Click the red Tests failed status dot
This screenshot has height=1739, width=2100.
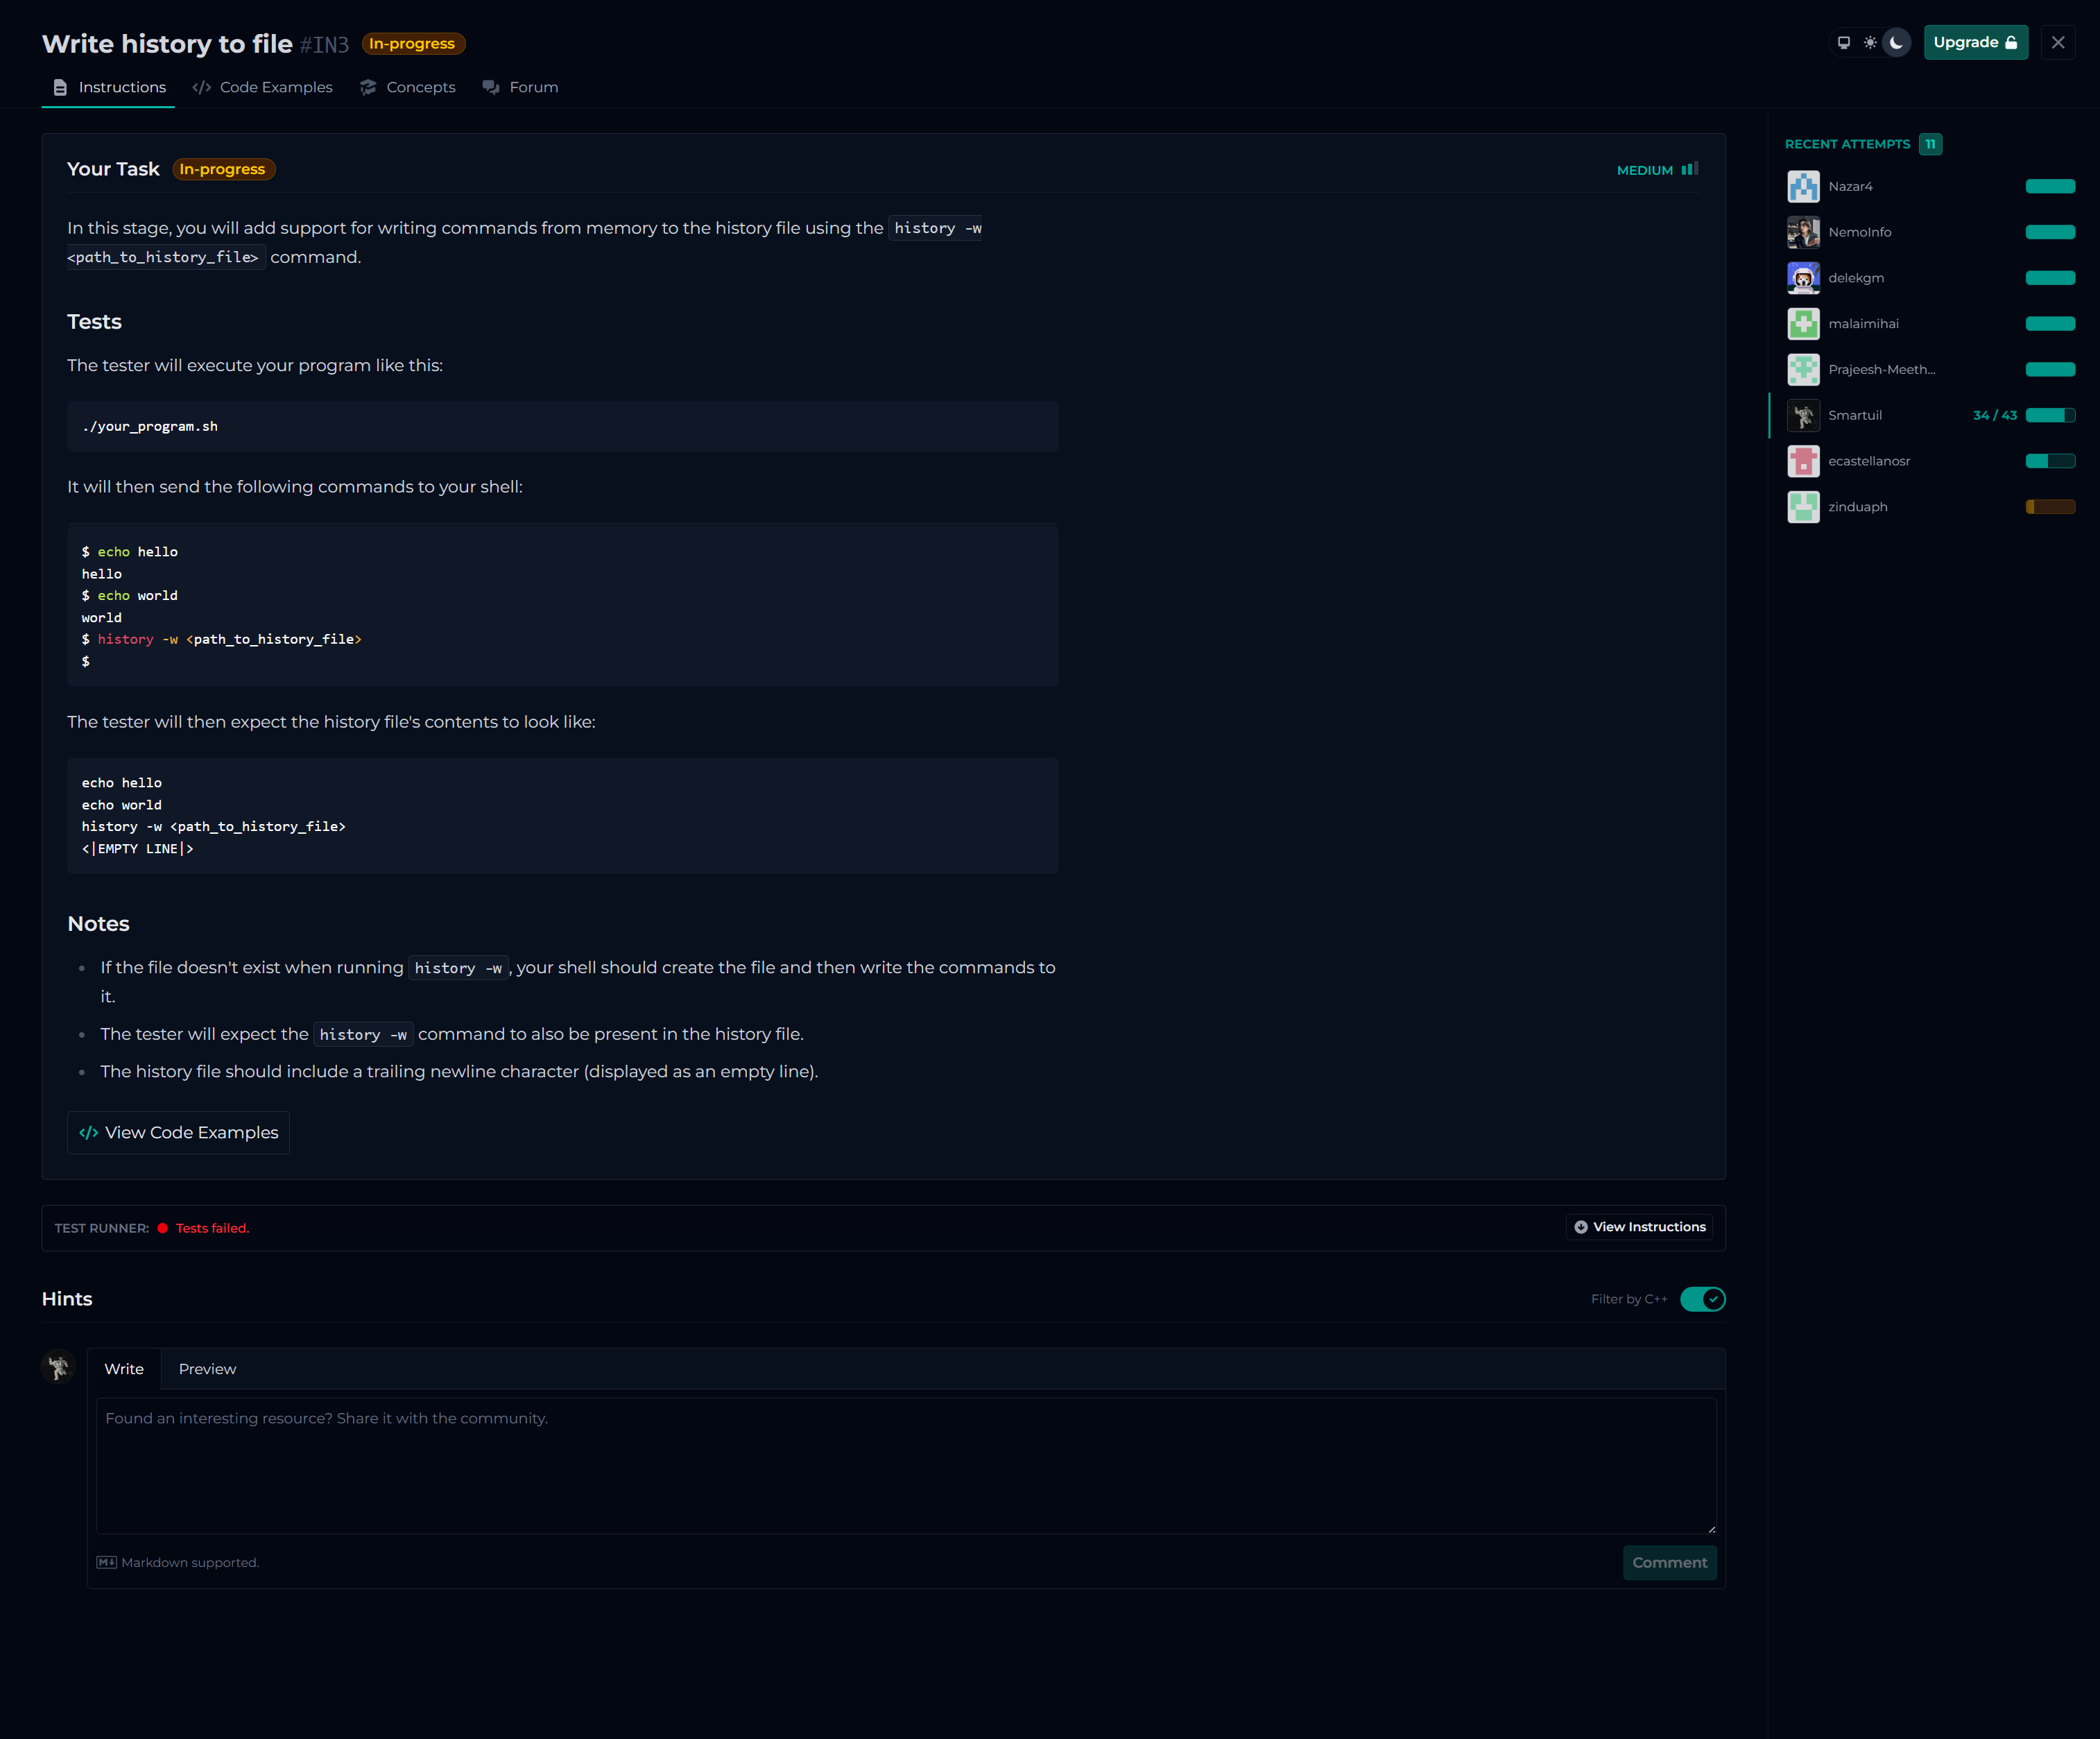[x=162, y=1228]
